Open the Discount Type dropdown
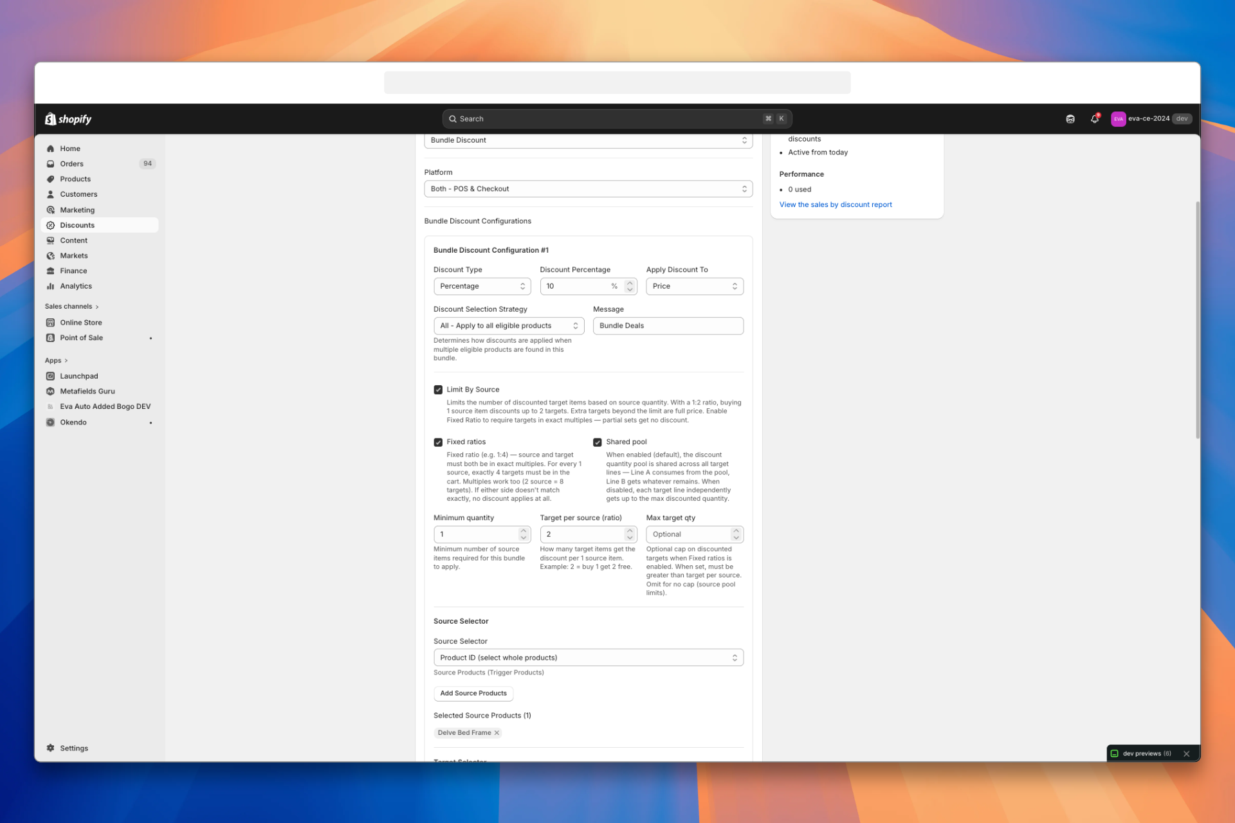This screenshot has width=1235, height=823. pos(482,285)
